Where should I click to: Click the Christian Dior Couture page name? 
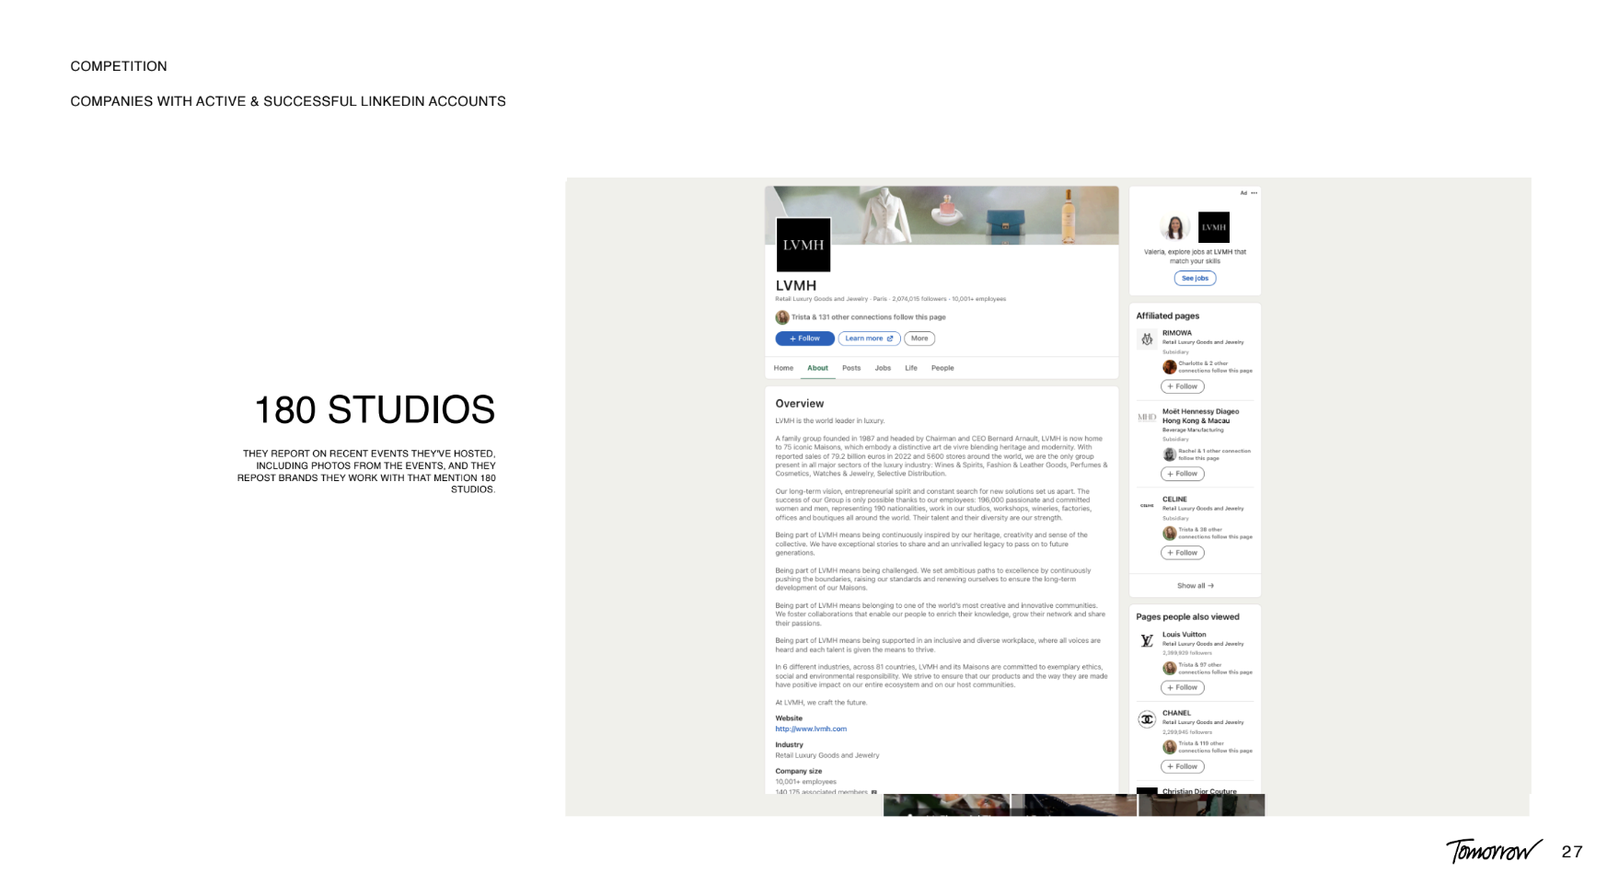coord(1199,791)
